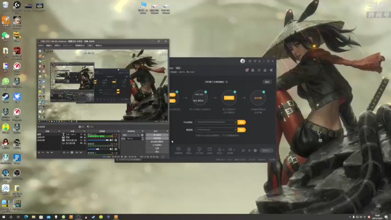Mute the second audio mixer channel
391x220 pixels.
click(111, 149)
